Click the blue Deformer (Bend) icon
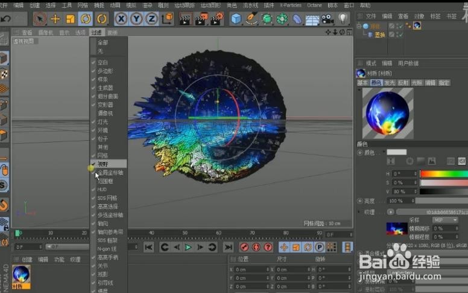Screen dimensions: 468x293 (297, 19)
